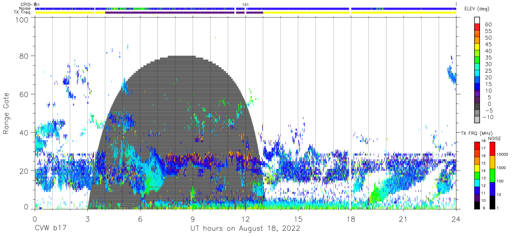Click the '3' tick label on the time axis
Viewport: 513px width, 237px height.
(87, 219)
